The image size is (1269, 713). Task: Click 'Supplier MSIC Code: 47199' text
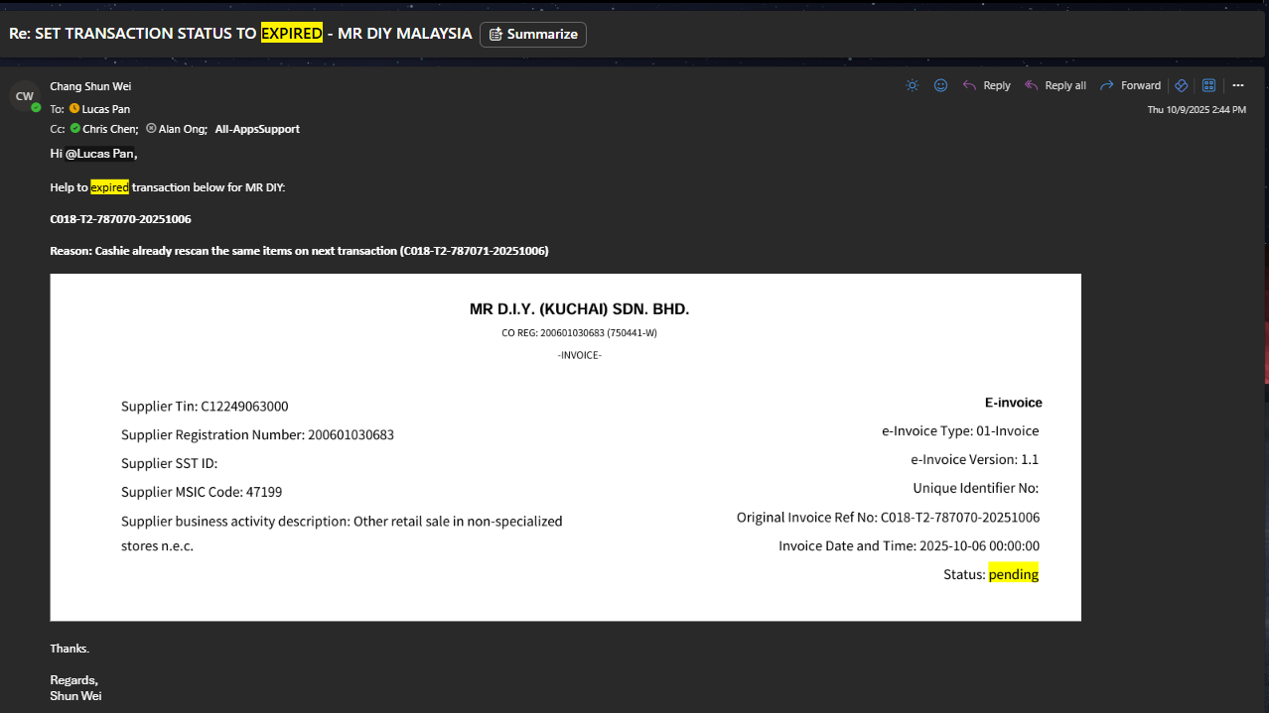pyautogui.click(x=202, y=492)
